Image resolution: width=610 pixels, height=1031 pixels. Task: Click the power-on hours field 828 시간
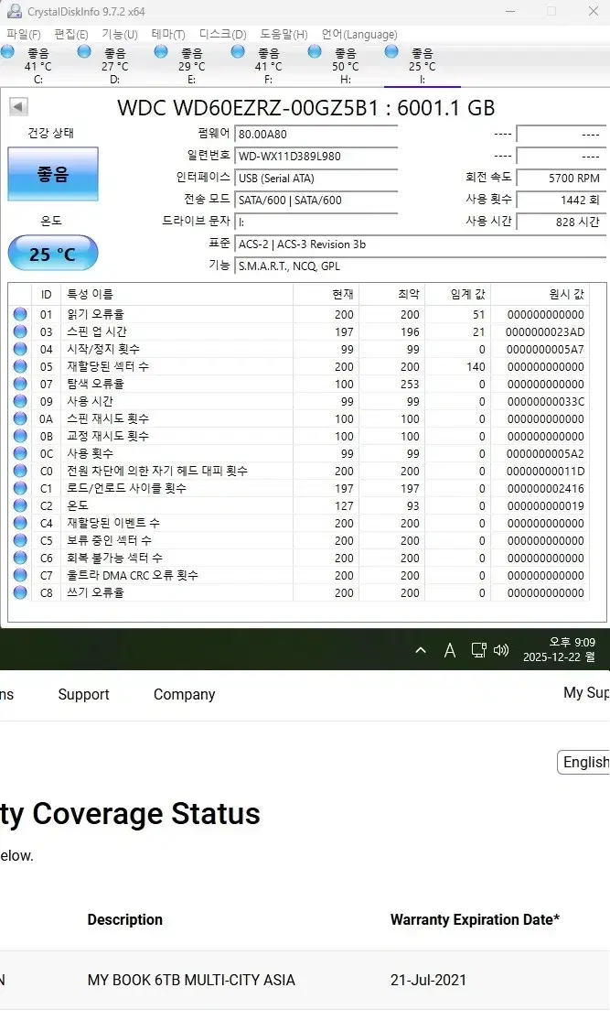click(x=561, y=222)
